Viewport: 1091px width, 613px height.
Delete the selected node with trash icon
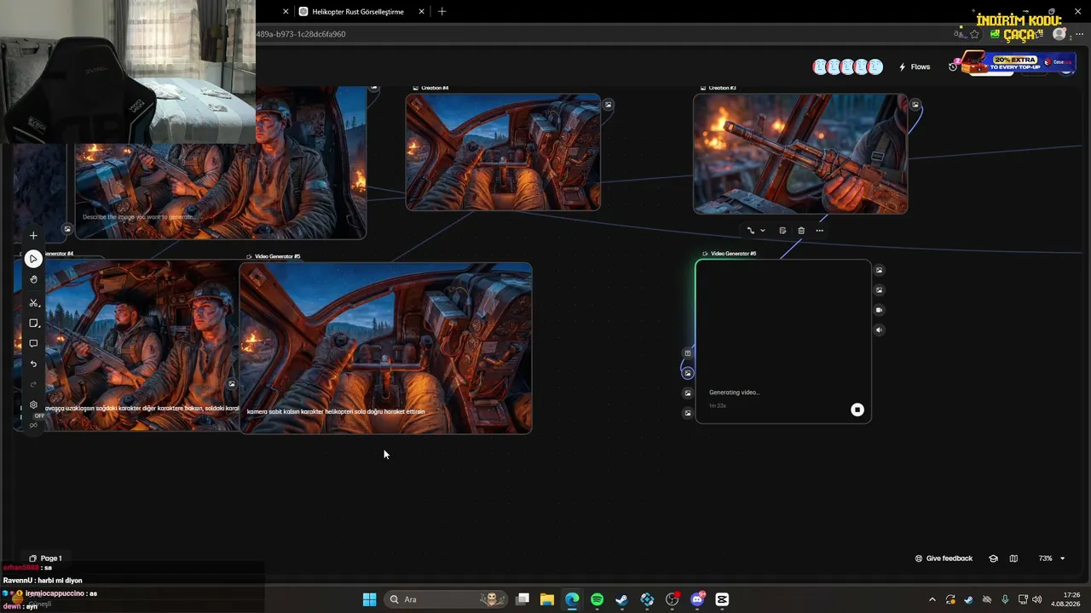coord(801,231)
